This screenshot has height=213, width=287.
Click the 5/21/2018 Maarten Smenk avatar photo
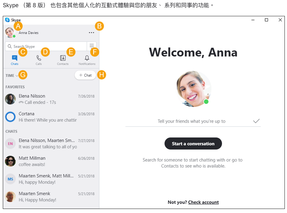[10, 197]
